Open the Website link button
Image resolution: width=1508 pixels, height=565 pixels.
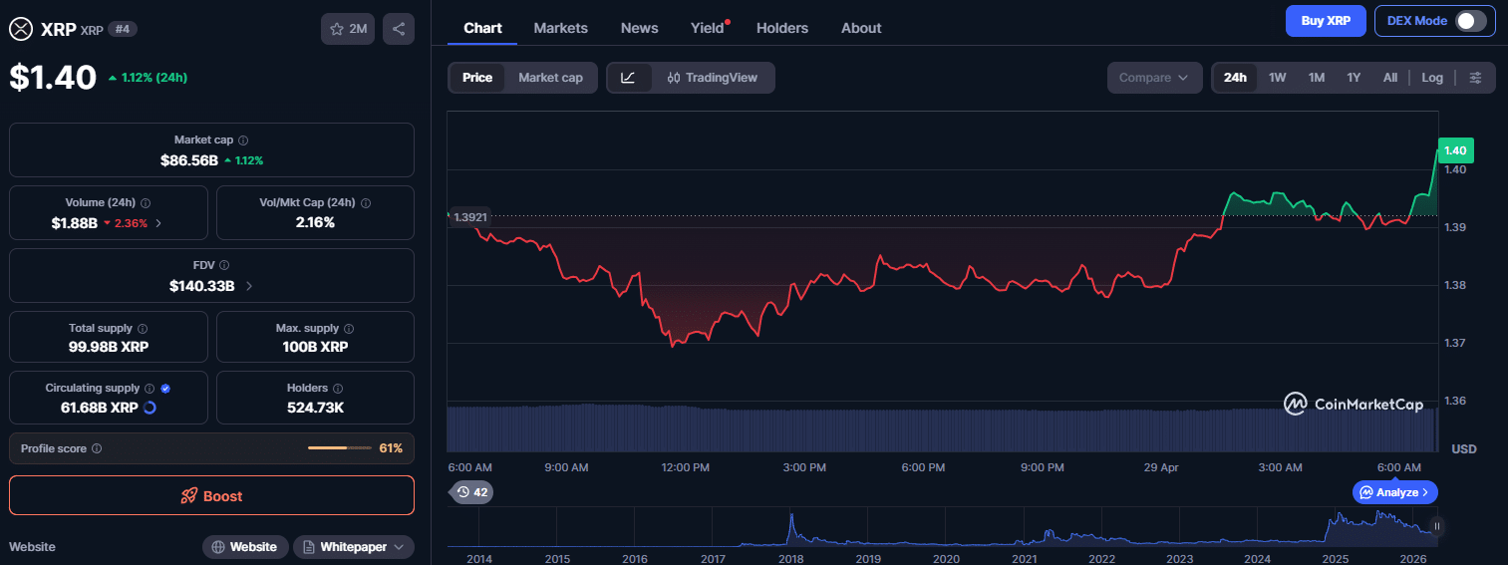pyautogui.click(x=245, y=547)
